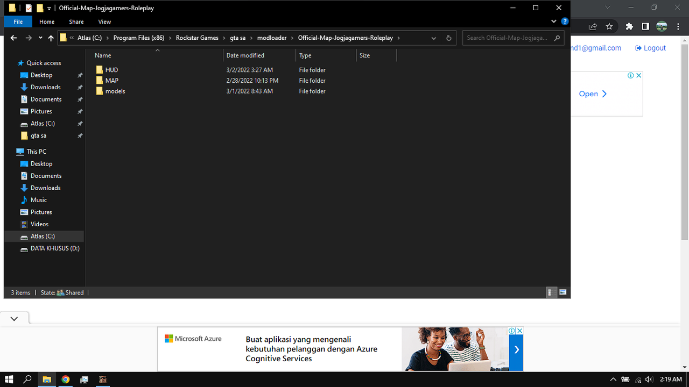
Task: Open gta sa pinned folder
Action: click(38, 135)
